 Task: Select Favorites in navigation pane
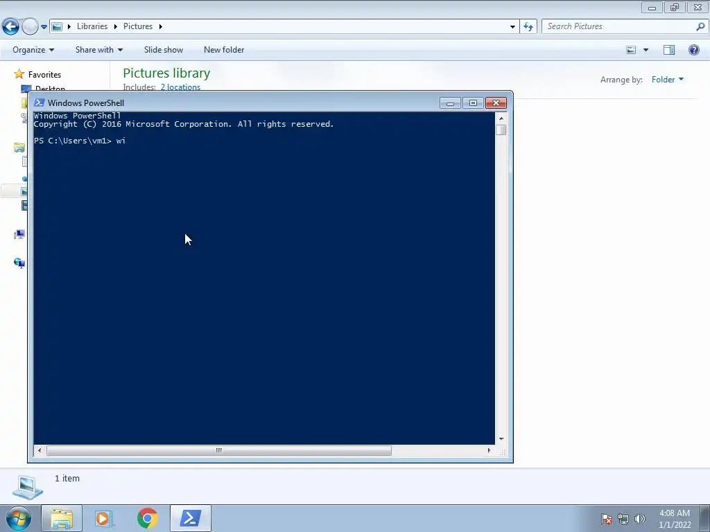click(x=44, y=75)
